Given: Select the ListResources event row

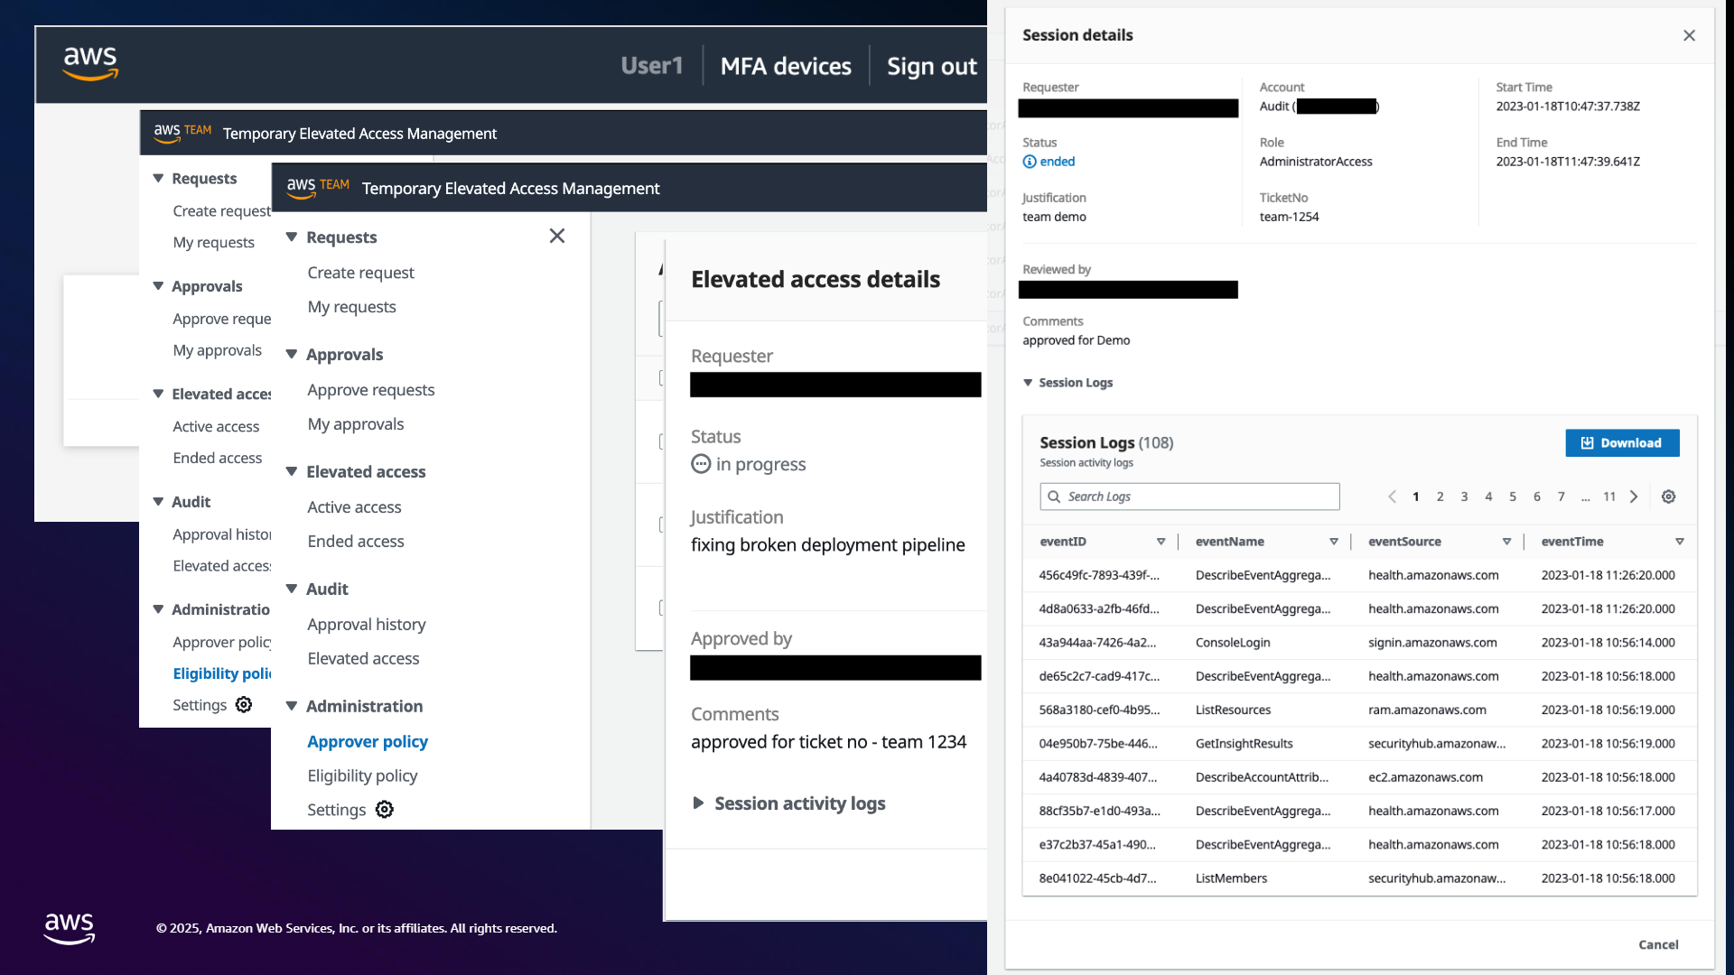Looking at the screenshot, I should (1359, 710).
